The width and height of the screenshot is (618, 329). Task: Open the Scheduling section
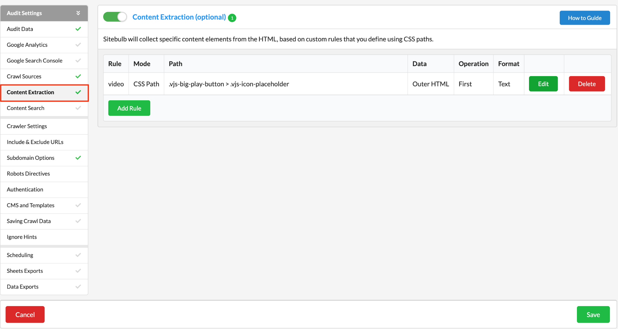(x=44, y=255)
